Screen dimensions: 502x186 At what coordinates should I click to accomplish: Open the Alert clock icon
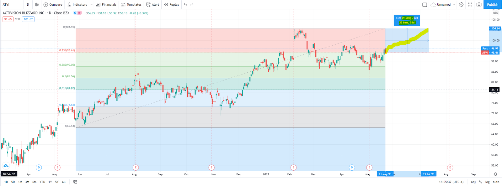coord(148,4)
